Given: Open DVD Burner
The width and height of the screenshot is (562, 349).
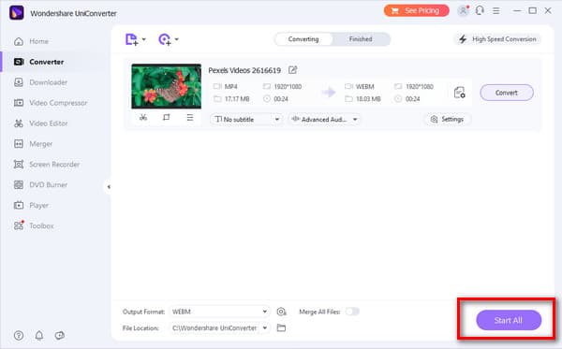Looking at the screenshot, I should pos(40,184).
